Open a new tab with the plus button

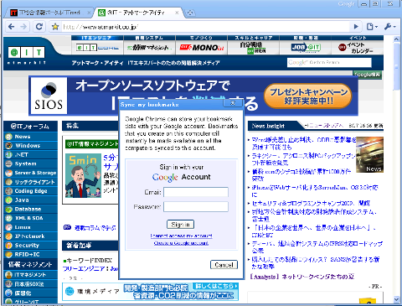(190, 13)
